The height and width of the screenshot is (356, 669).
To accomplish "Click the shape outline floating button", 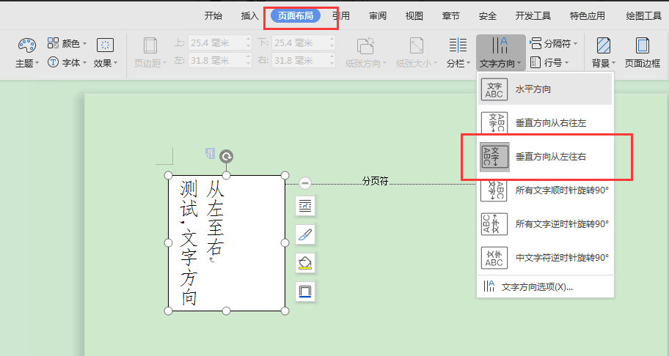I will click(x=305, y=292).
